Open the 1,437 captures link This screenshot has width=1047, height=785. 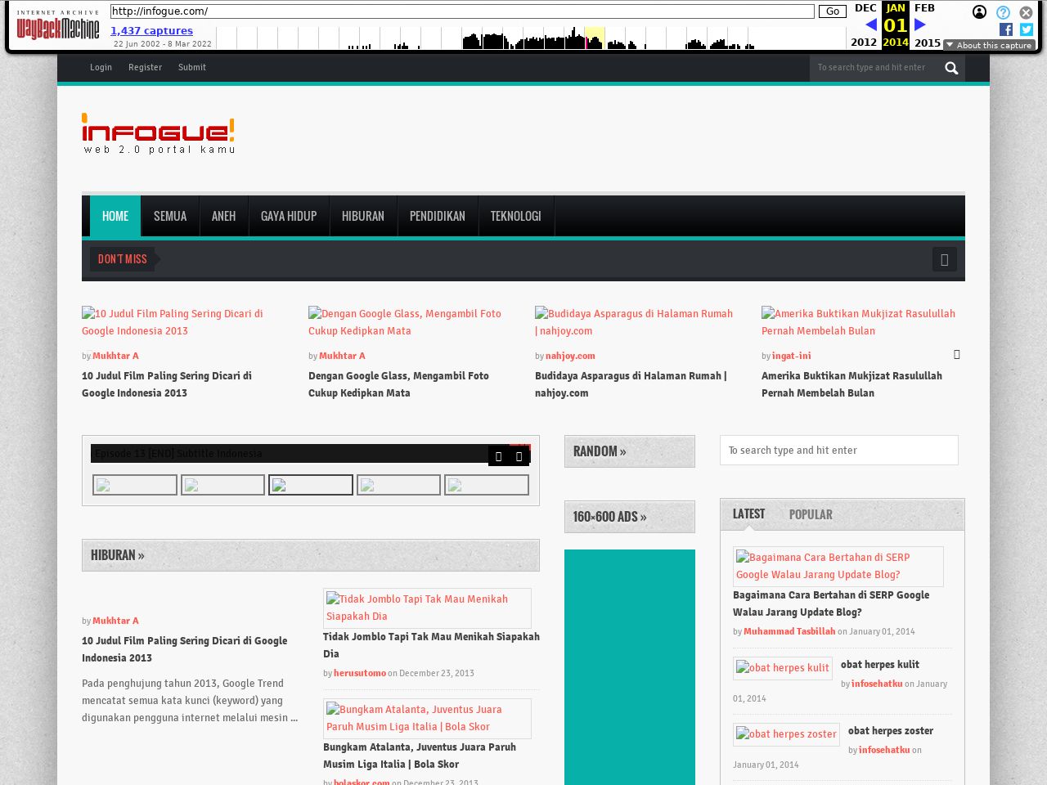[x=151, y=30]
